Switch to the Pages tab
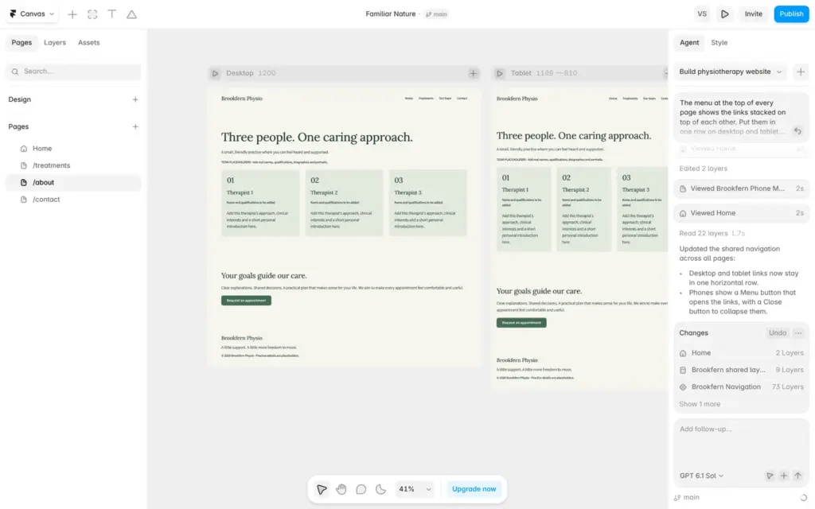Image resolution: width=815 pixels, height=509 pixels. coord(21,43)
